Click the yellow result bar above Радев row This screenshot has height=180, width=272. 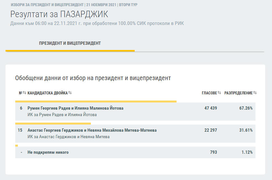click(96, 102)
